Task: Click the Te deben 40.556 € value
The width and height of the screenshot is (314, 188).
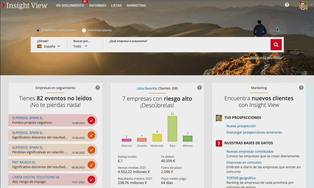Action: 168,161
